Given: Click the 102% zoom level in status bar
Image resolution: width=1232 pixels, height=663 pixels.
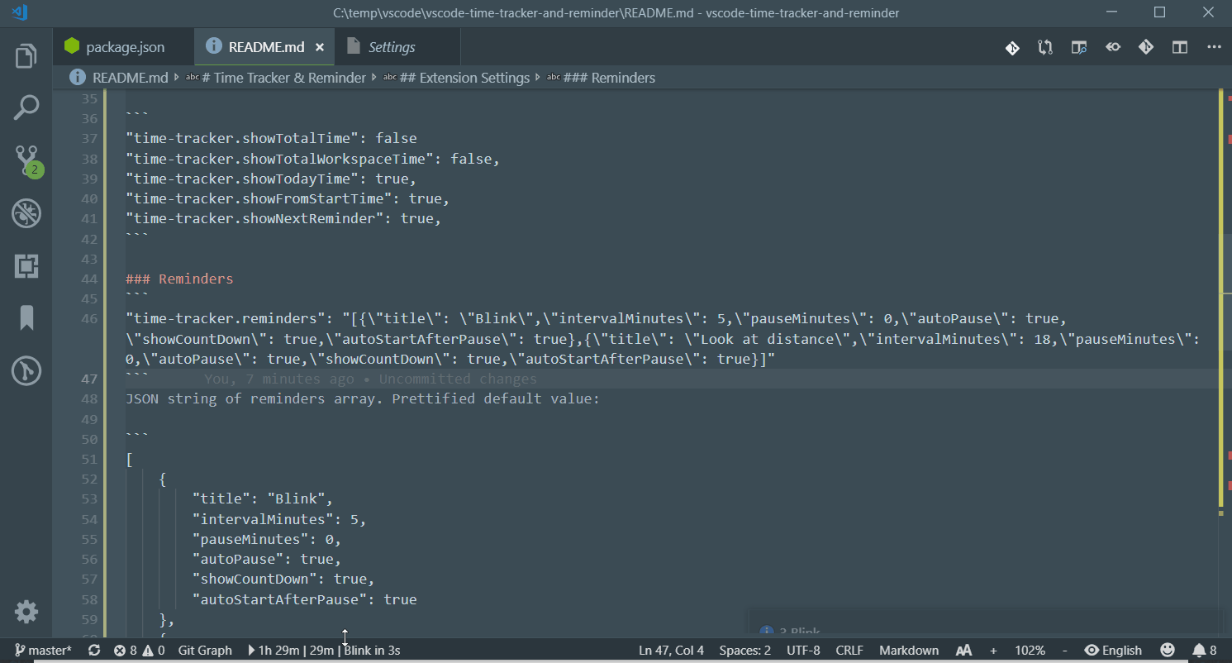Looking at the screenshot, I should [1030, 650].
